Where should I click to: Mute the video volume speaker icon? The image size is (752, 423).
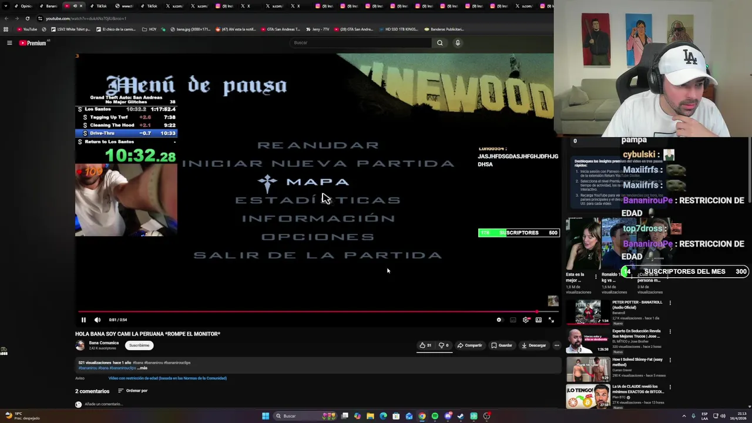click(x=98, y=320)
